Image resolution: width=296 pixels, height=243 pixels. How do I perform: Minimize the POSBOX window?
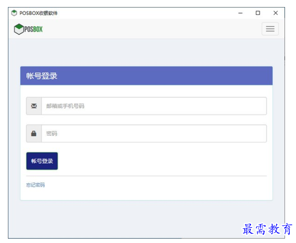click(240, 13)
